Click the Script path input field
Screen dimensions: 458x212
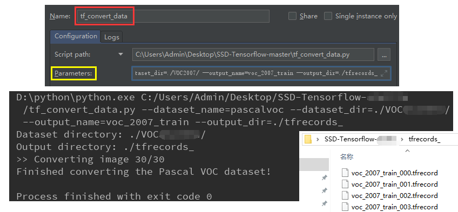coord(253,54)
